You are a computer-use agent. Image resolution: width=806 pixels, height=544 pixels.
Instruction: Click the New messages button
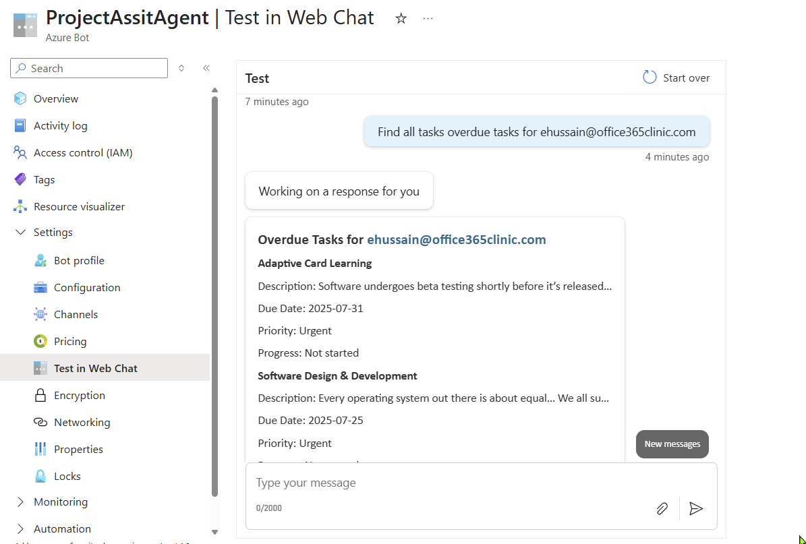(672, 444)
